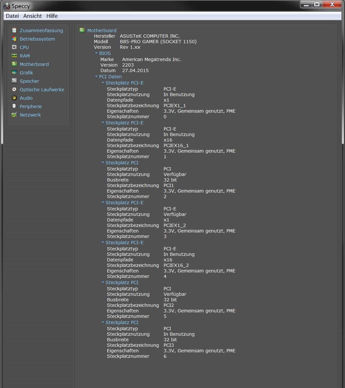Click the Speccy app icon in title bar
Image resolution: width=345 pixels, height=388 pixels.
pos(7,6)
